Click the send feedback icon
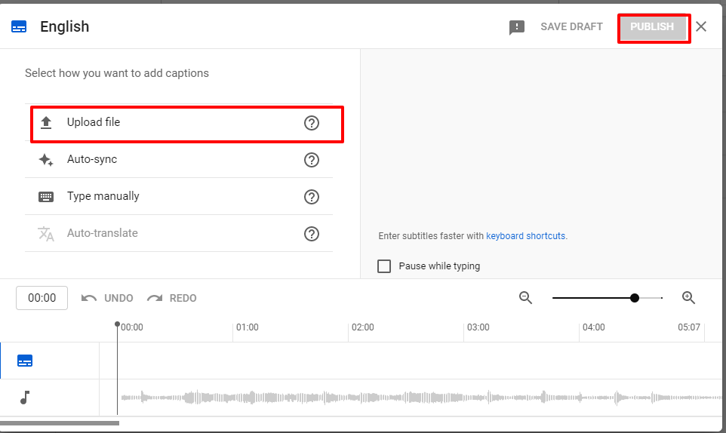The height and width of the screenshot is (433, 726). (x=517, y=28)
